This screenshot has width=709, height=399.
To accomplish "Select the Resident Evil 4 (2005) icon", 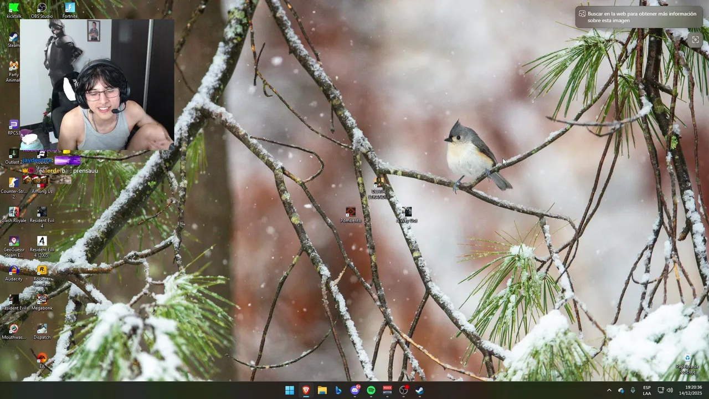I will [x=42, y=247].
